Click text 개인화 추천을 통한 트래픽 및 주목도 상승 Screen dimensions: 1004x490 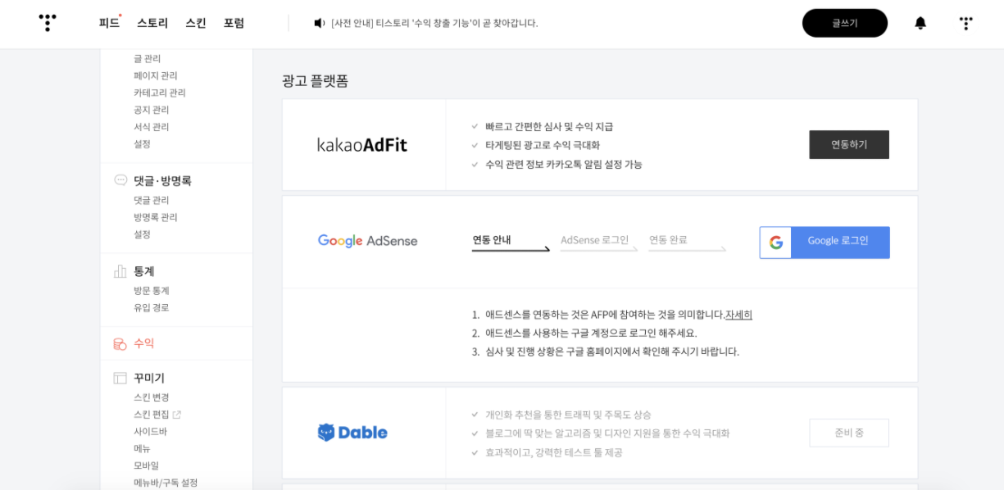pos(568,415)
